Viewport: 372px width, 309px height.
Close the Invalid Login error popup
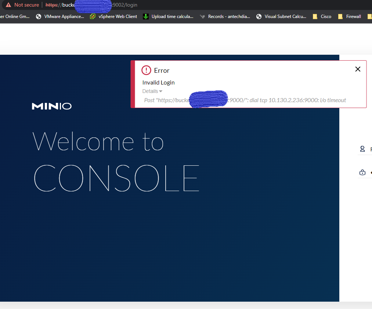pyautogui.click(x=358, y=69)
